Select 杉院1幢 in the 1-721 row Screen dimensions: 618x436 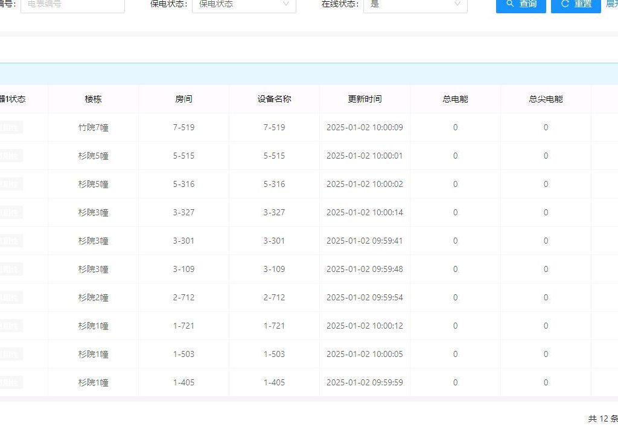click(x=94, y=326)
